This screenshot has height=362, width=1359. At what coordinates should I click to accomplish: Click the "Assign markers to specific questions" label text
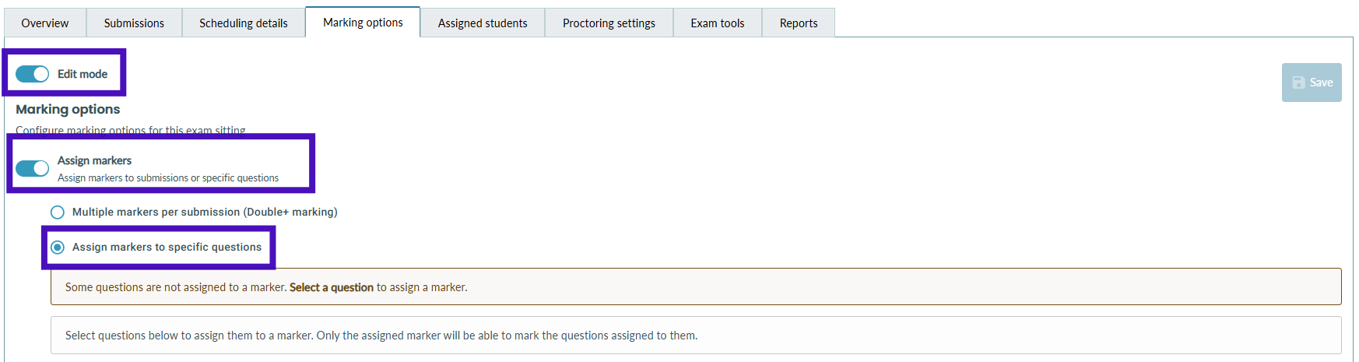[x=167, y=247]
